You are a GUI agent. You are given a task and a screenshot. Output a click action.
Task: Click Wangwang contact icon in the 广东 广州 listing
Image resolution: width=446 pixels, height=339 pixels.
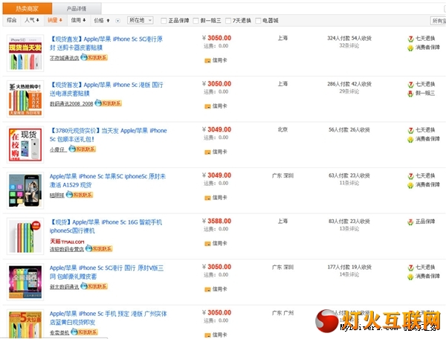coord(84,332)
